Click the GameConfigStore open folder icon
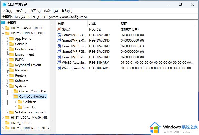This screenshot has width=199, height=135. (16, 97)
